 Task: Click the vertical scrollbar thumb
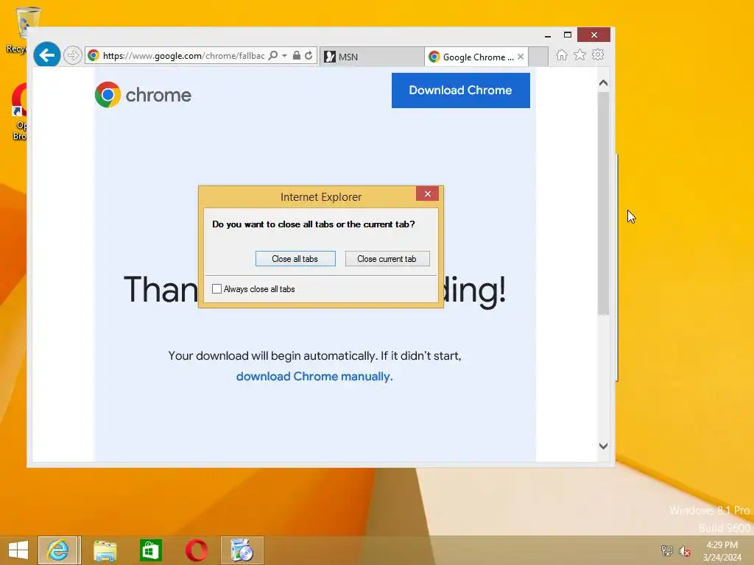(604, 203)
